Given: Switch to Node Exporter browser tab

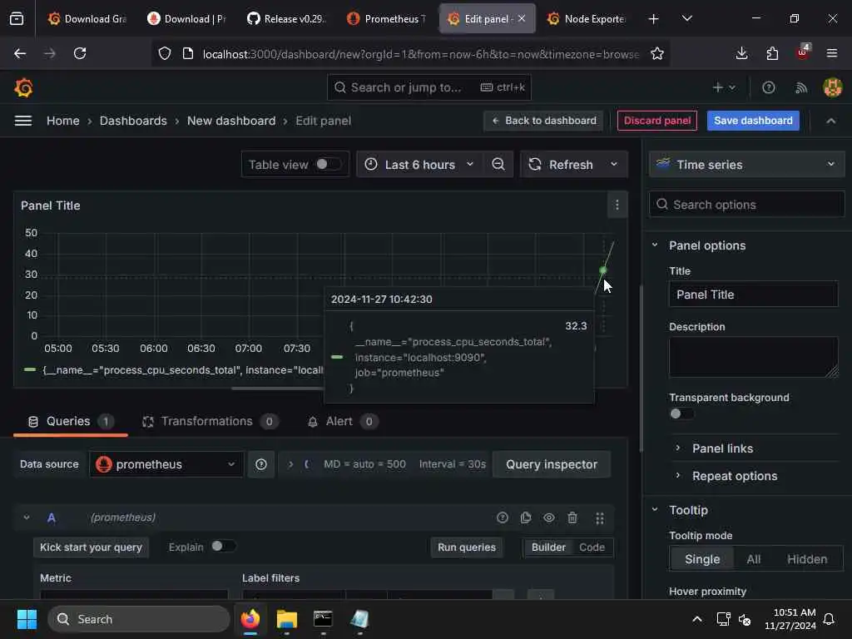Looking at the screenshot, I should (x=587, y=19).
